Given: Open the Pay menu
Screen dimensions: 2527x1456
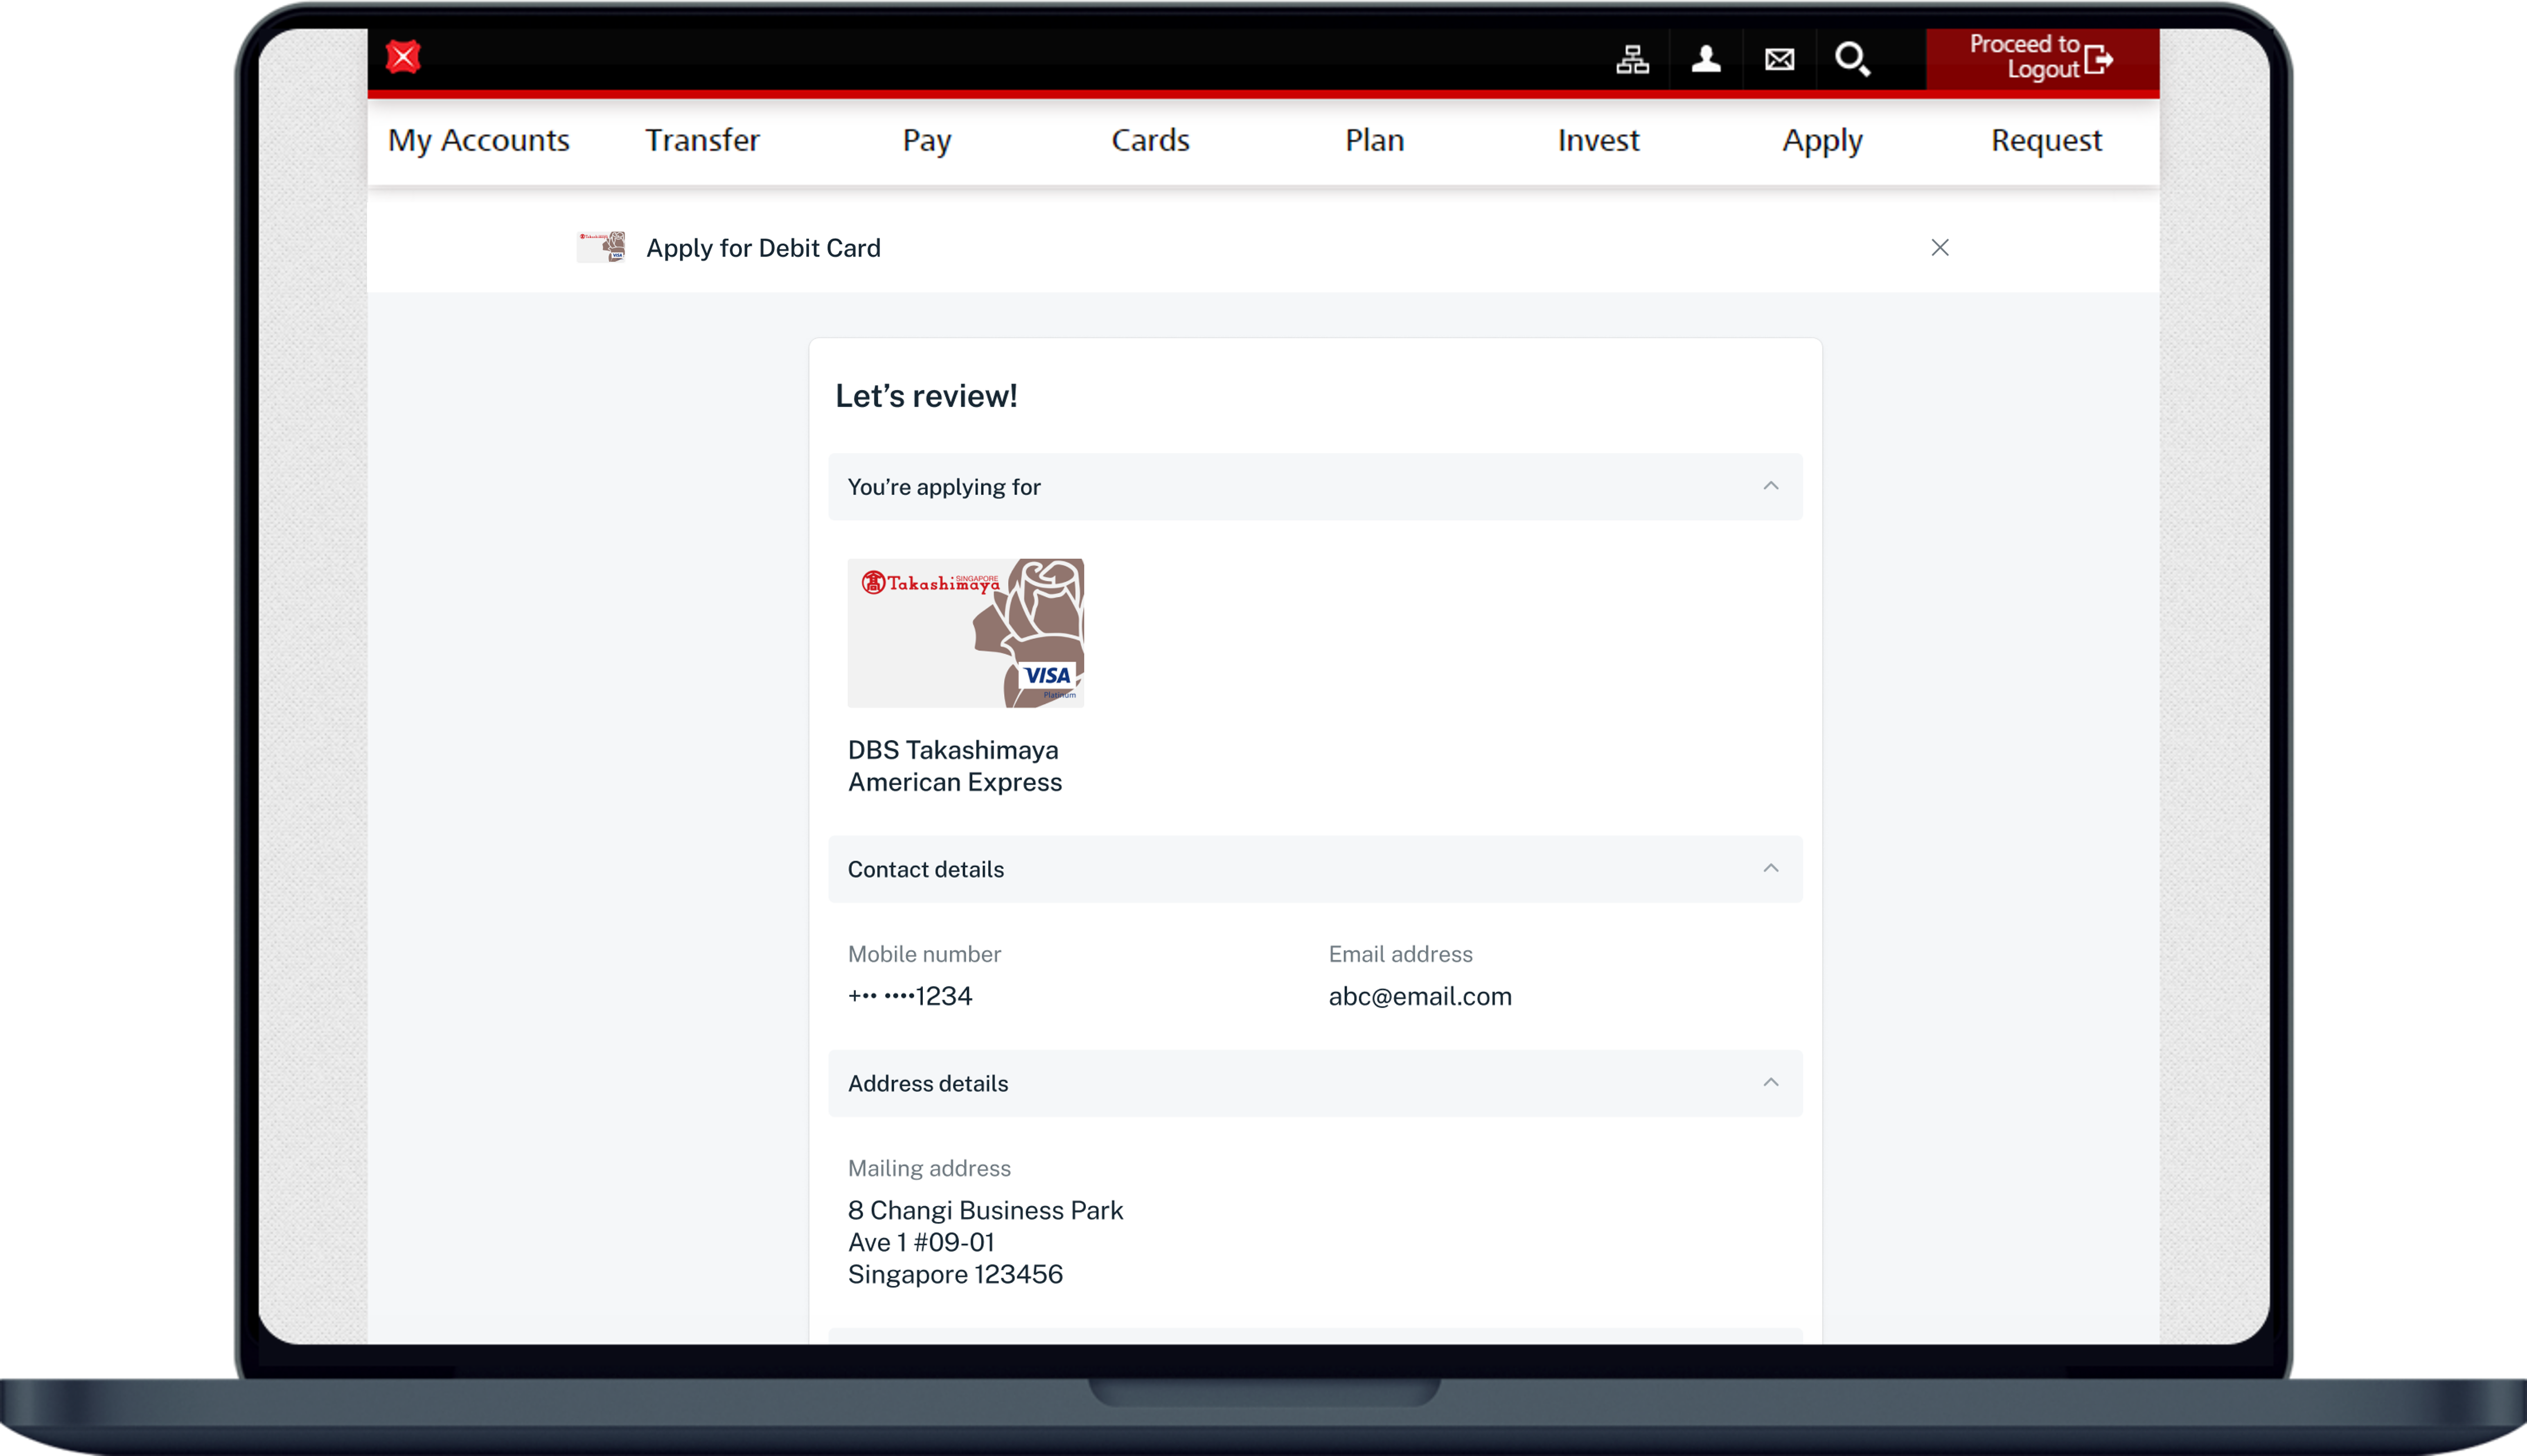Looking at the screenshot, I should pyautogui.click(x=926, y=140).
